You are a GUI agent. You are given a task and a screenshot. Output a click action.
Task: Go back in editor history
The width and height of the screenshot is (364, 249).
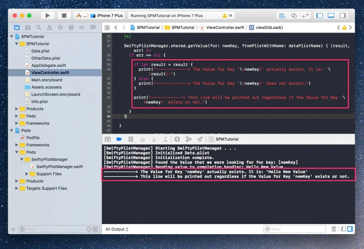click(116, 27)
